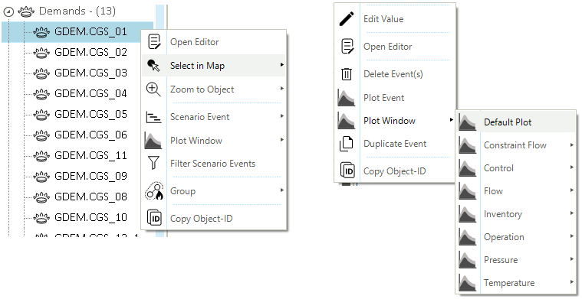Open Editor from the left context menu
This screenshot has width=582, height=299.
point(213,42)
